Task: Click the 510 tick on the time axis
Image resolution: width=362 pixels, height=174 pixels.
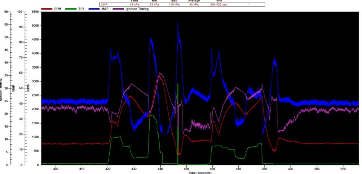Action: click(343, 168)
